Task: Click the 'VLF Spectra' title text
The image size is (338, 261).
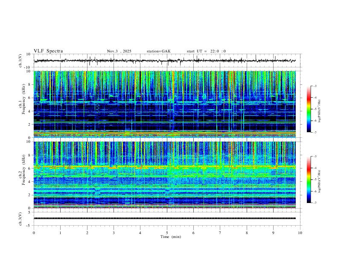Action: tap(48, 51)
